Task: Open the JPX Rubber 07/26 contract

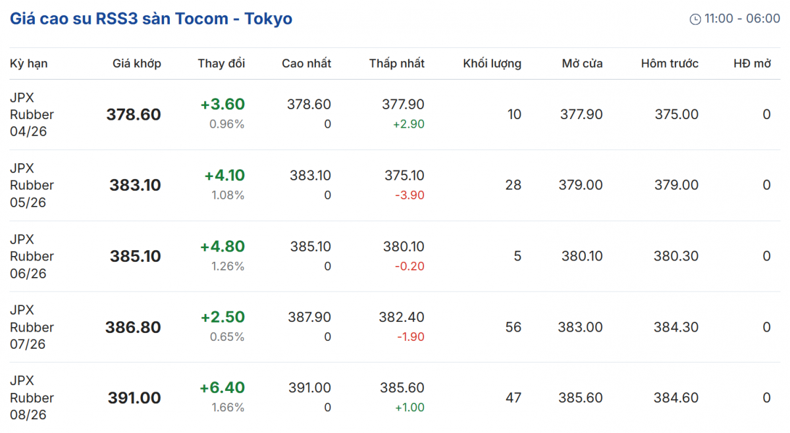Action: coord(32,327)
